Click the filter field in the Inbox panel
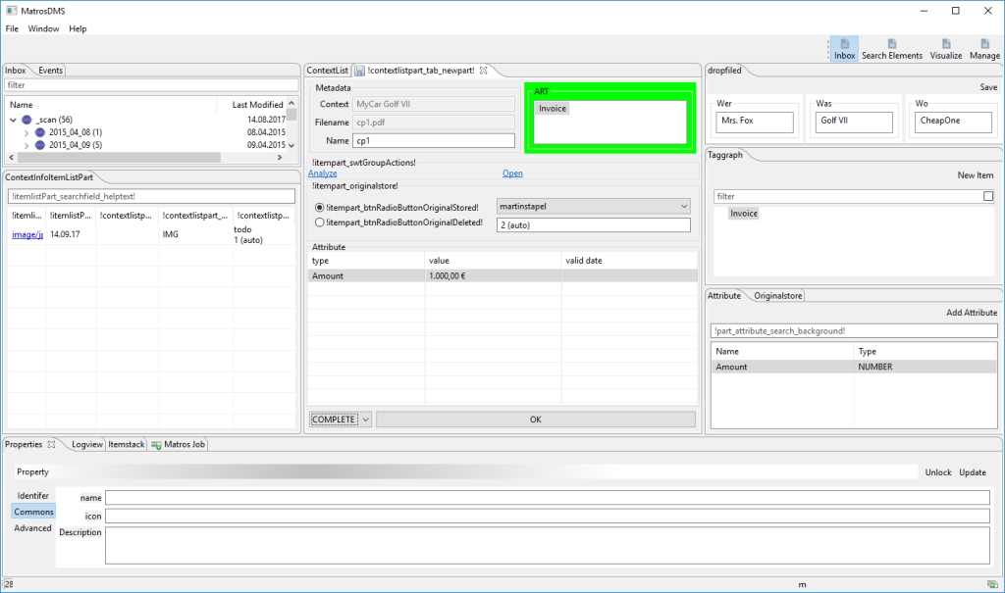This screenshot has height=593, width=1005. (x=147, y=86)
